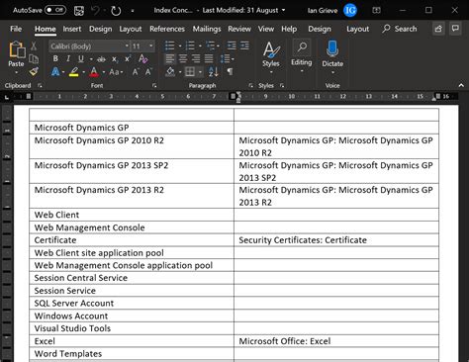Toggle Align Left
Viewport: 469px width, 362px height.
170,58
